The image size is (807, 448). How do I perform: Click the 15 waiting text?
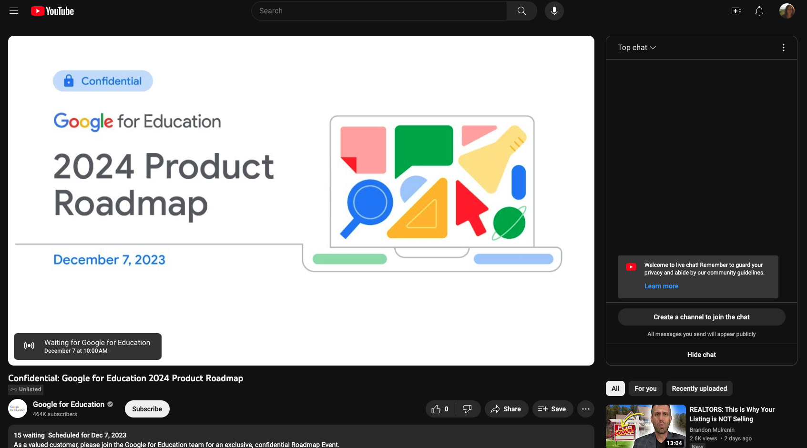pos(29,435)
